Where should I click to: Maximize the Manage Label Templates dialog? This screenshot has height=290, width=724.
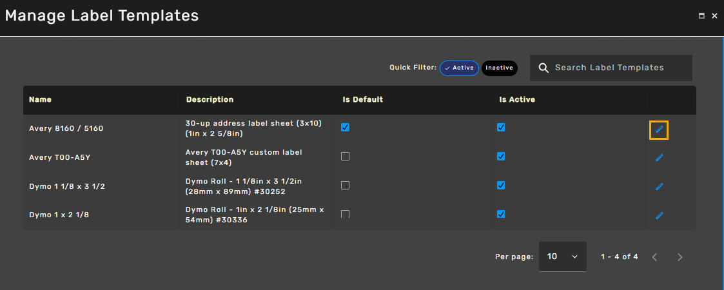pos(701,15)
